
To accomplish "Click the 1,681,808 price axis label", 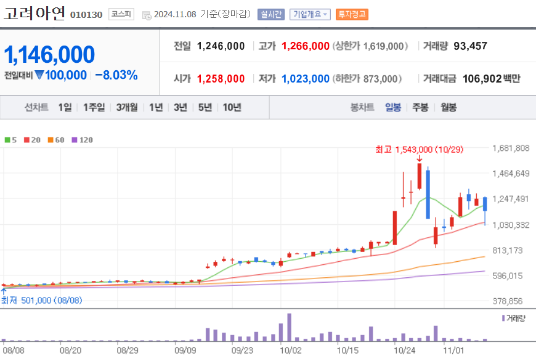I will pos(511,148).
